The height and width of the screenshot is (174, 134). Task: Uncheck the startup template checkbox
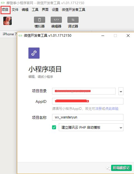pos(54,127)
